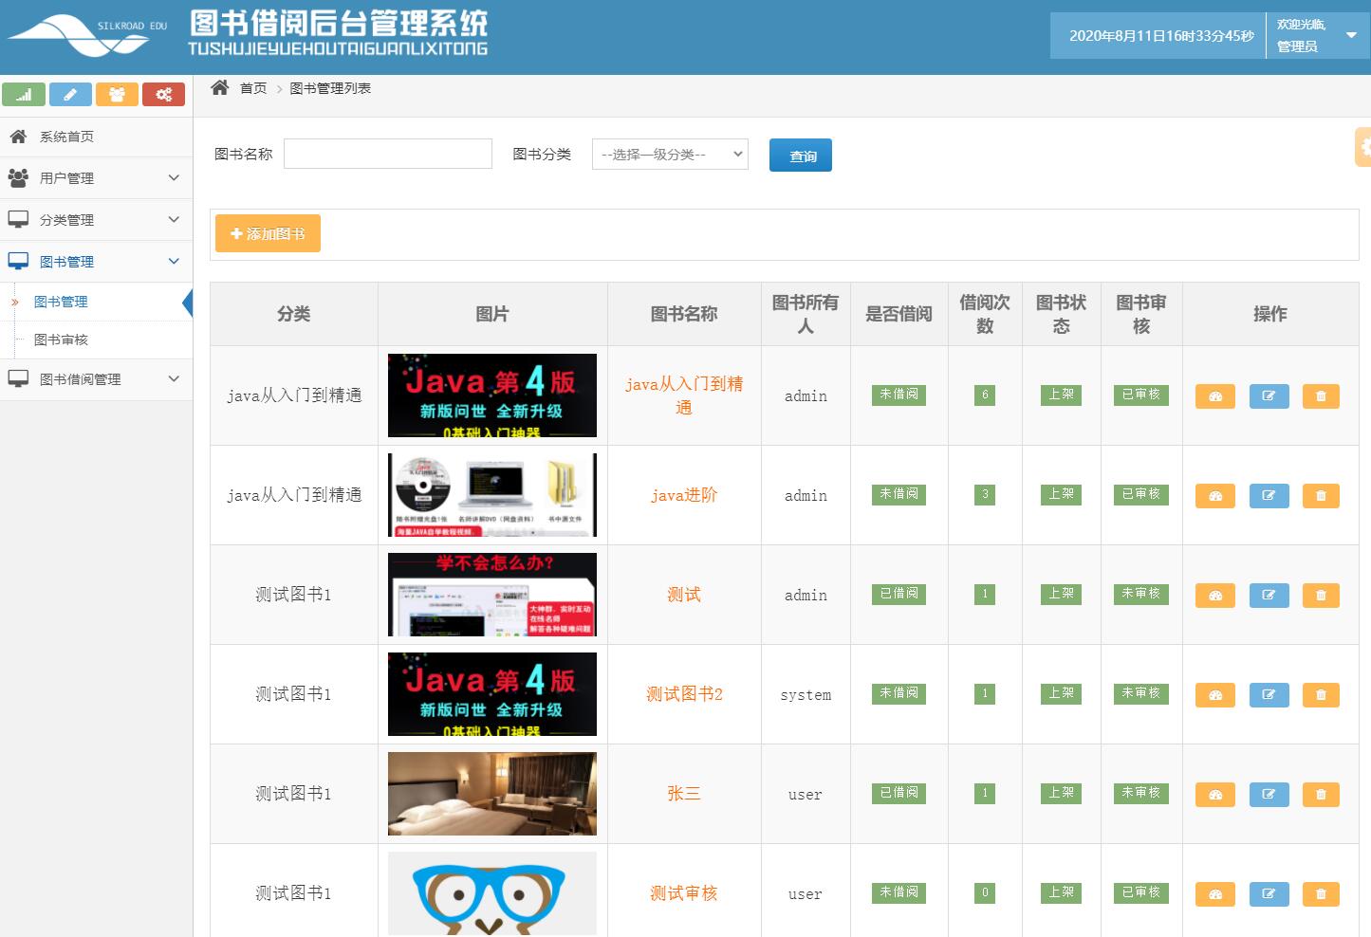Image resolution: width=1371 pixels, height=937 pixels.
Task: Click the blue edit icon for java从入门到精通
Action: 1269,395
